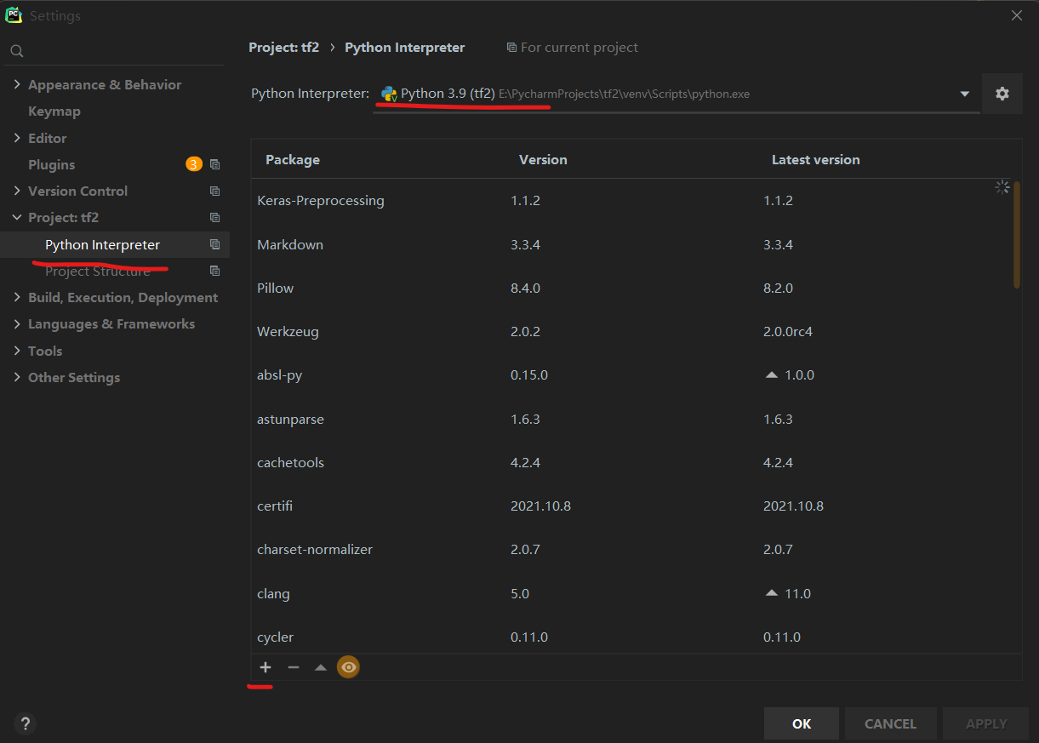Open the Python Interpreter dropdown arrow
The height and width of the screenshot is (743, 1039).
965,94
